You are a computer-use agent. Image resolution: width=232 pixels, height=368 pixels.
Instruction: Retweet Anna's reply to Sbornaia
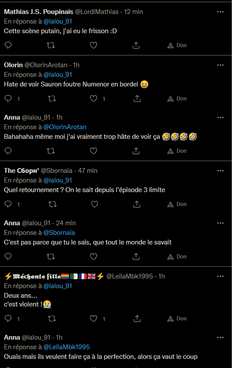pos(51,257)
